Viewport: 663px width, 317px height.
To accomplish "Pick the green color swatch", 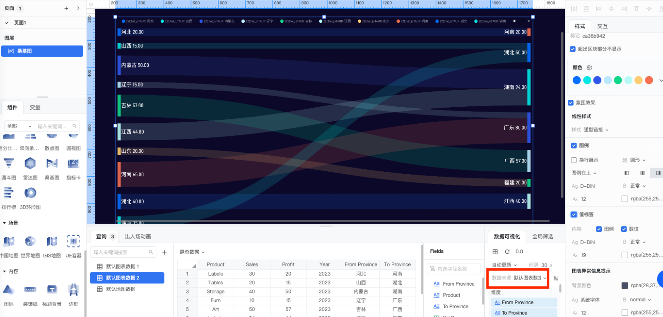I will click(618, 80).
